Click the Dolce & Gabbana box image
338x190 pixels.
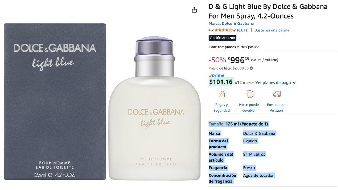(x=55, y=101)
